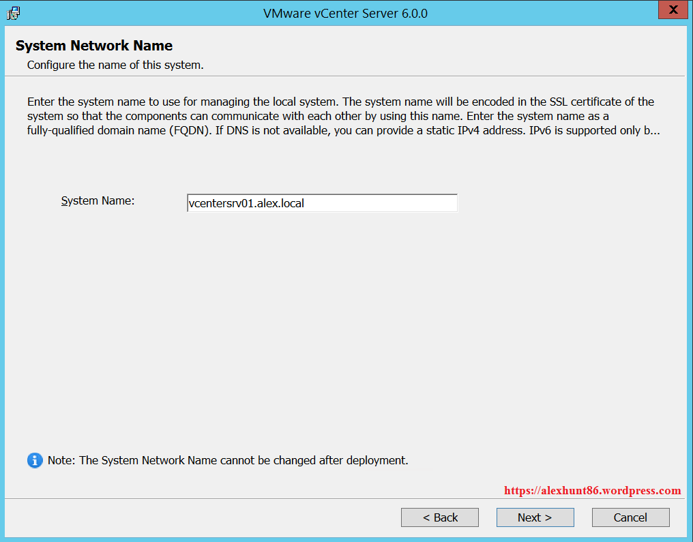The image size is (693, 542).
Task: Go back using the Back button
Action: pyautogui.click(x=439, y=517)
